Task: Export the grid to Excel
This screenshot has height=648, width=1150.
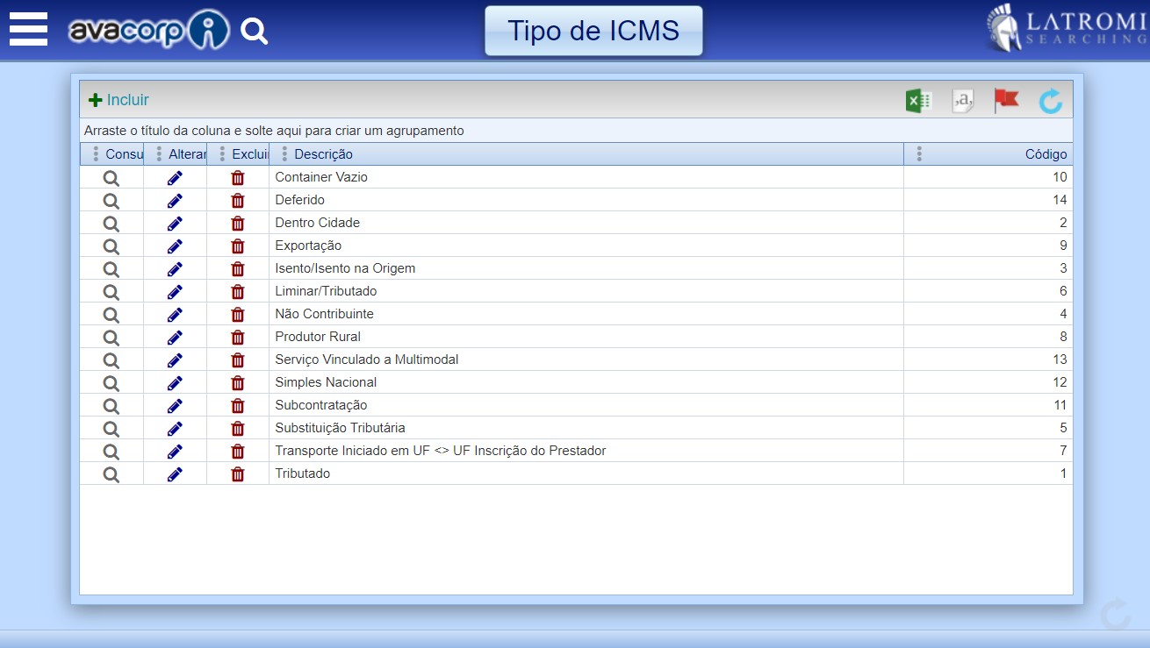Action: (918, 101)
